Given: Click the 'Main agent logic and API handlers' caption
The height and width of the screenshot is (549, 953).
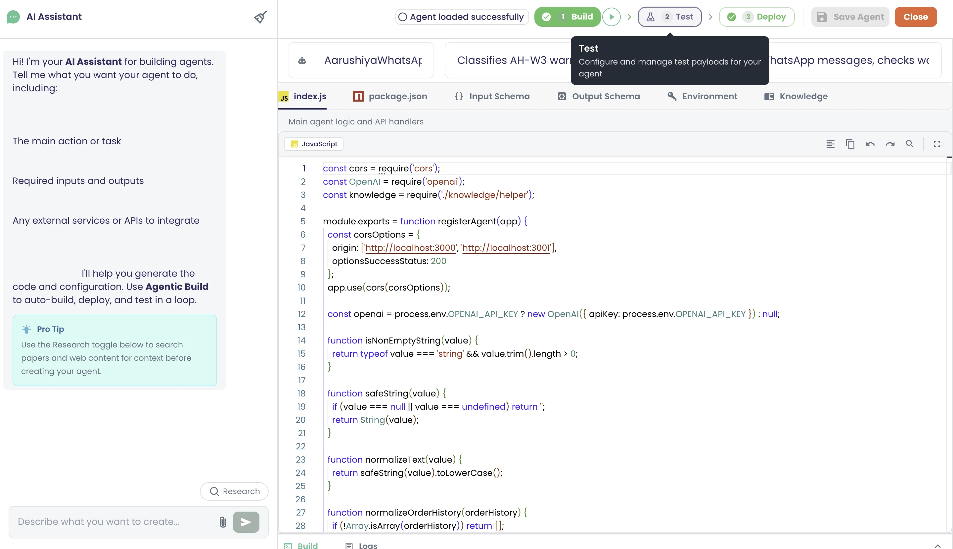Looking at the screenshot, I should tap(356, 122).
